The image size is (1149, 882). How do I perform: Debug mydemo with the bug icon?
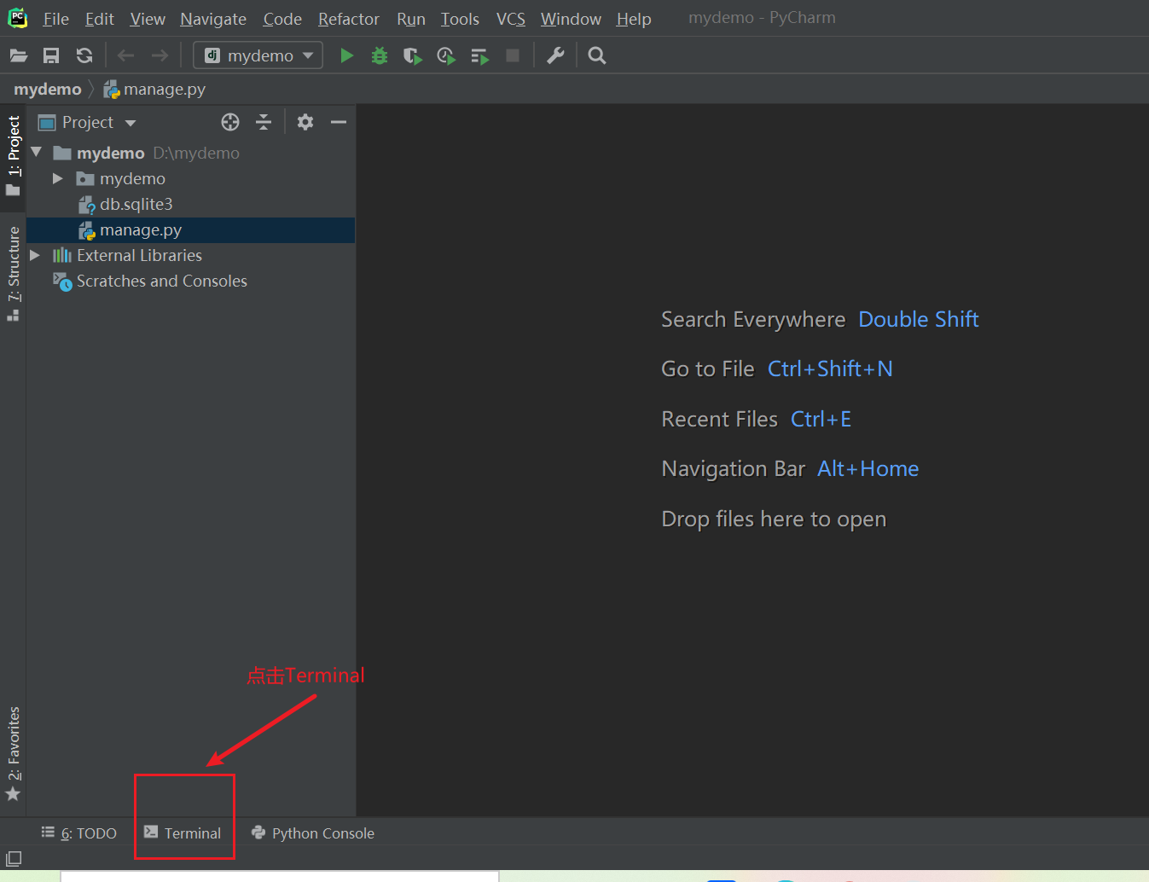[x=380, y=55]
